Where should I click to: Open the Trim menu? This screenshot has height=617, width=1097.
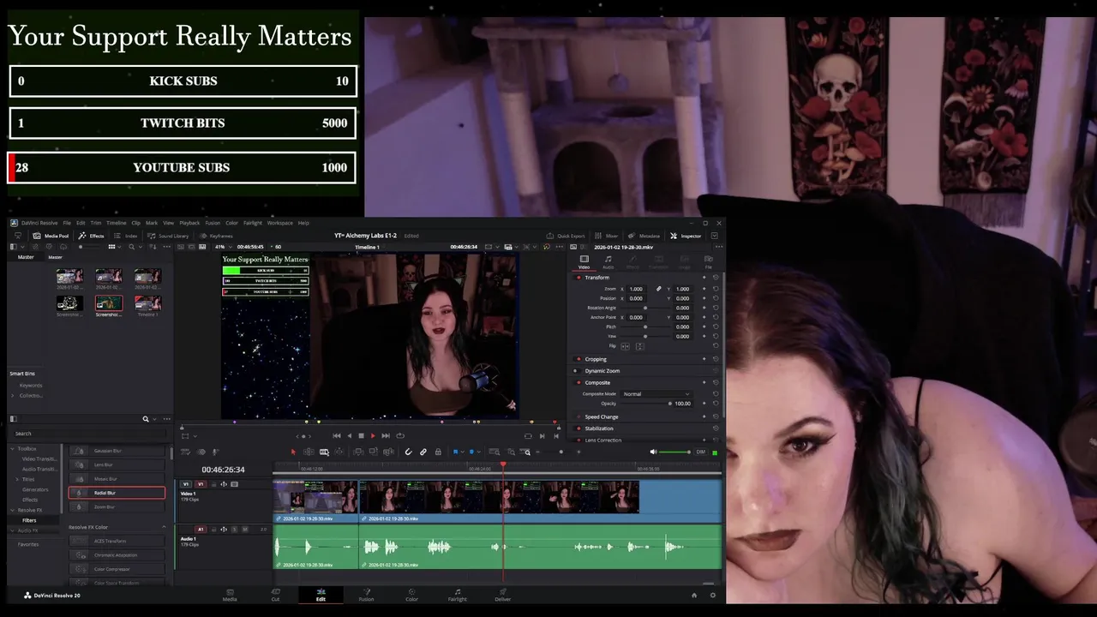click(95, 223)
